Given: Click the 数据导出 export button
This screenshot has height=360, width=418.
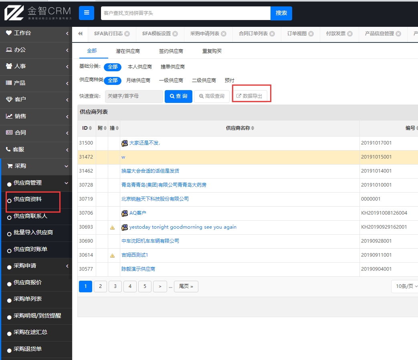Looking at the screenshot, I should (x=249, y=96).
